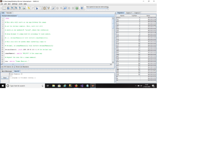This screenshot has height=145, width=218.
Task: Switch to the Mars Messages tab
Action: coord(7,71)
